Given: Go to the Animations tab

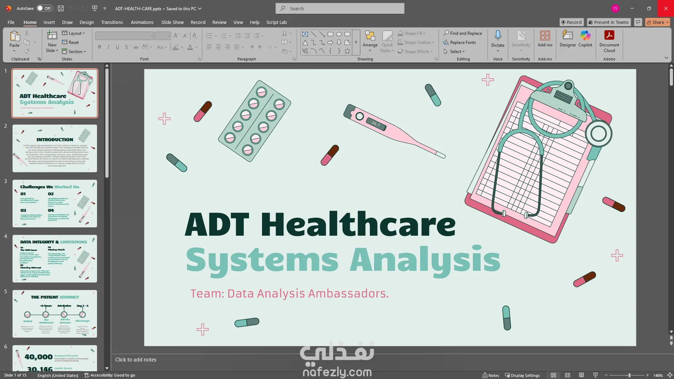Looking at the screenshot, I should tap(142, 22).
